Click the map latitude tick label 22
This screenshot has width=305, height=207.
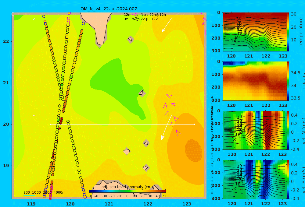point(6,42)
